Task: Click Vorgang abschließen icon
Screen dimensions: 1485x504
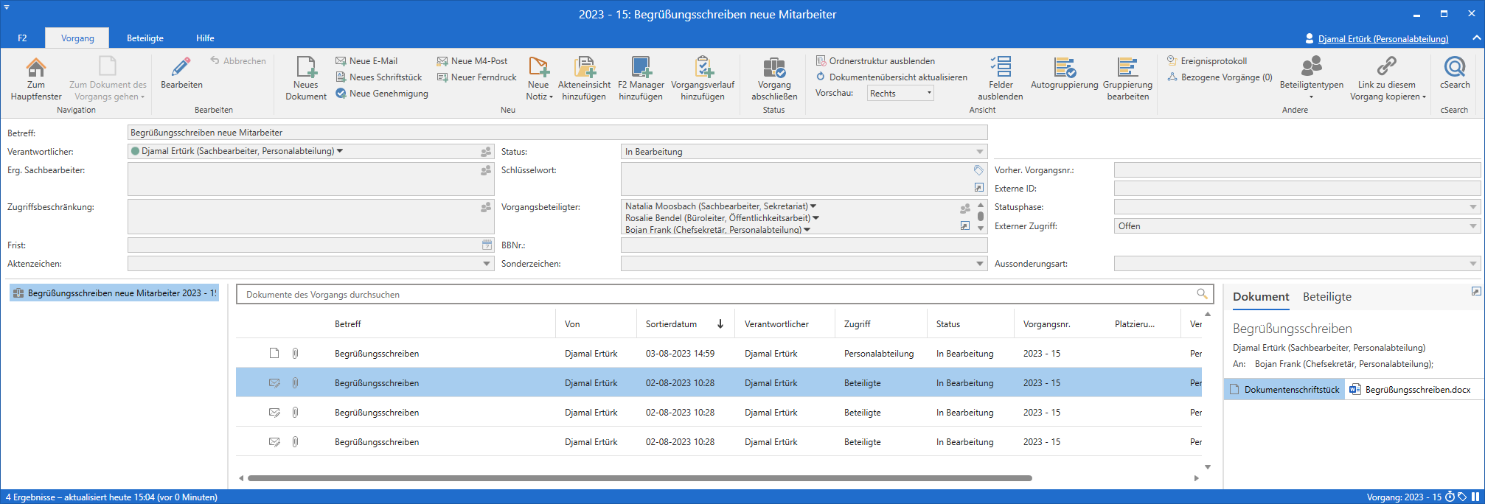Action: (773, 68)
